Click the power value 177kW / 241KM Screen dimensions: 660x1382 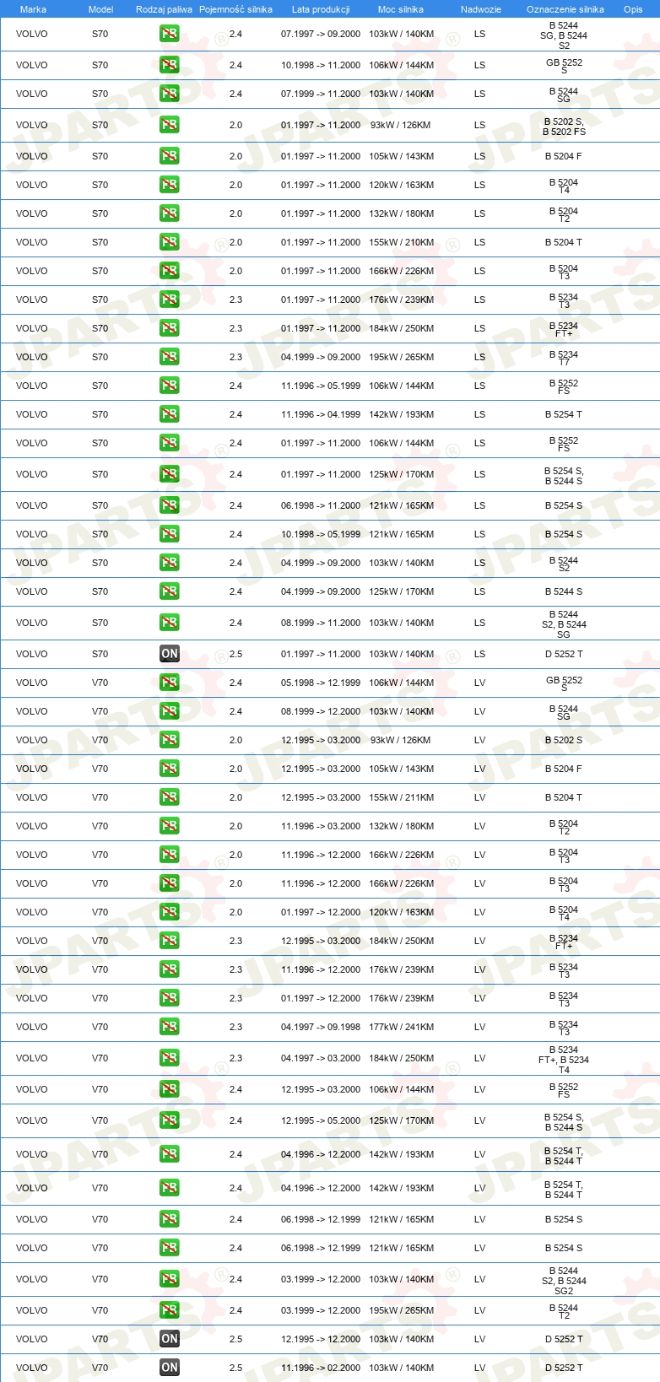coord(402,1027)
